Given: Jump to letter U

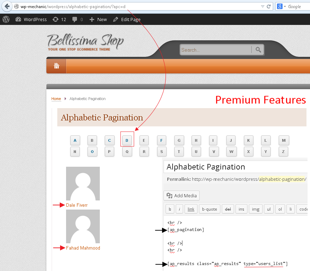Looking at the screenshot, I should click(x=196, y=152).
